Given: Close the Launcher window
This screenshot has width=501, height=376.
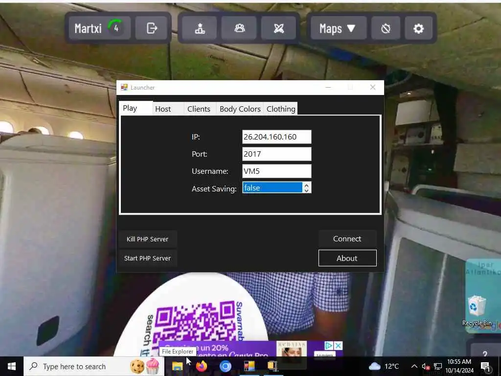Looking at the screenshot, I should pos(372,87).
